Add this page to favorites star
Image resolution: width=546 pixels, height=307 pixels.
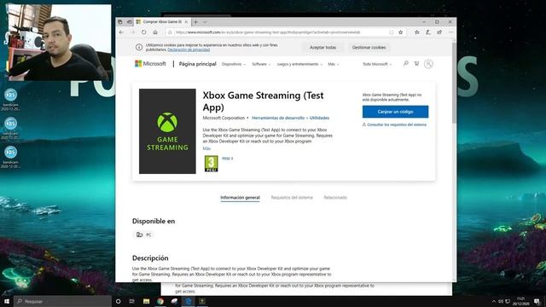coord(400,32)
